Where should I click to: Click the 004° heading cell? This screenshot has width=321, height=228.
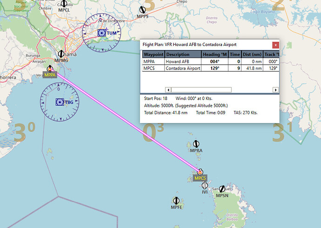215,61
